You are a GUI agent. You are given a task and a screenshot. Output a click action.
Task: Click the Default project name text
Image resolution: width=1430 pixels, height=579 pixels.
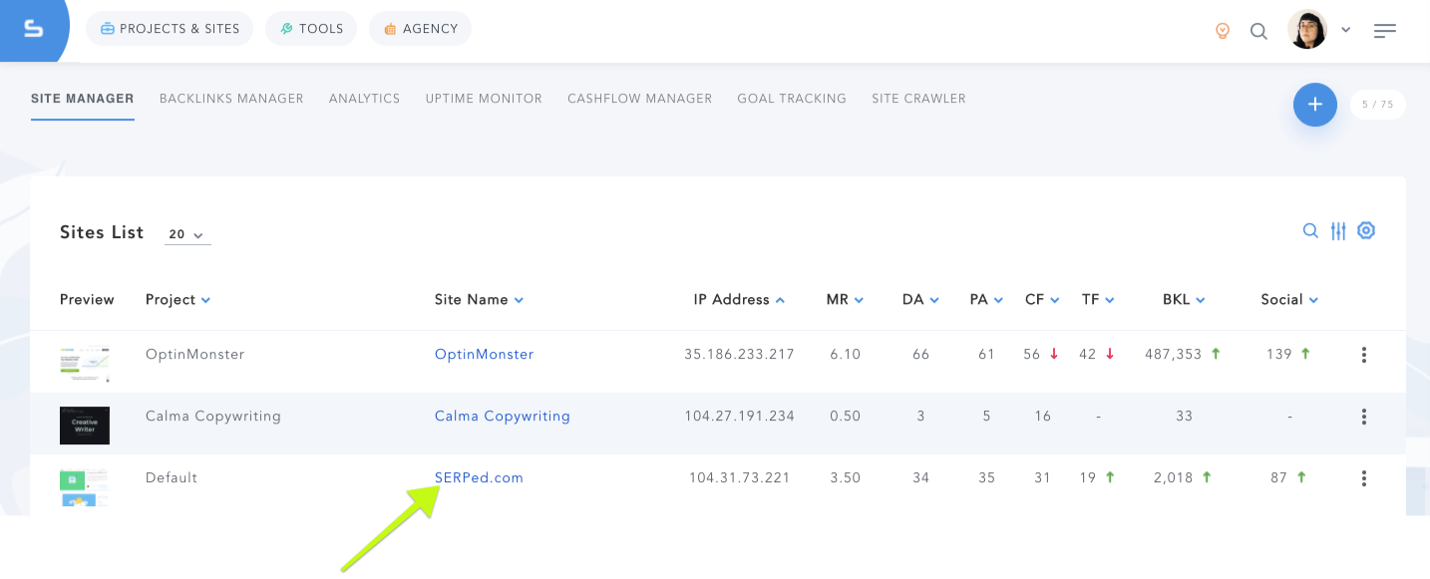[172, 478]
